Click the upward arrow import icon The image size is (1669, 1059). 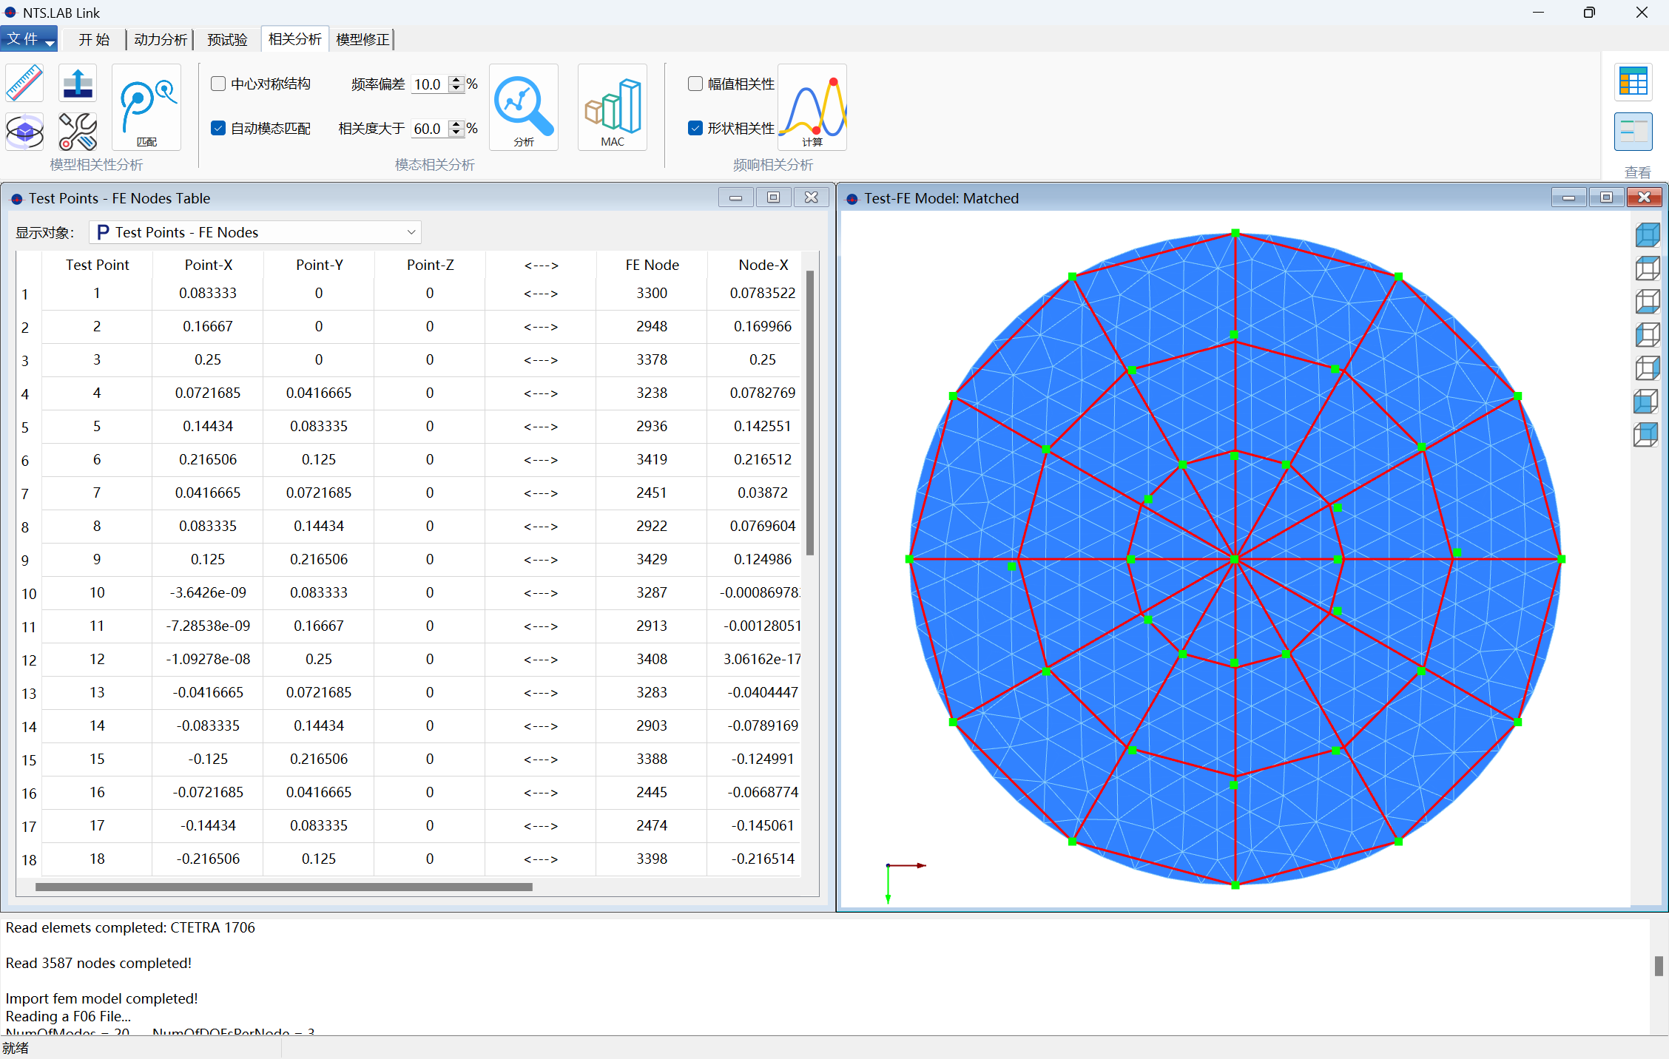click(78, 83)
